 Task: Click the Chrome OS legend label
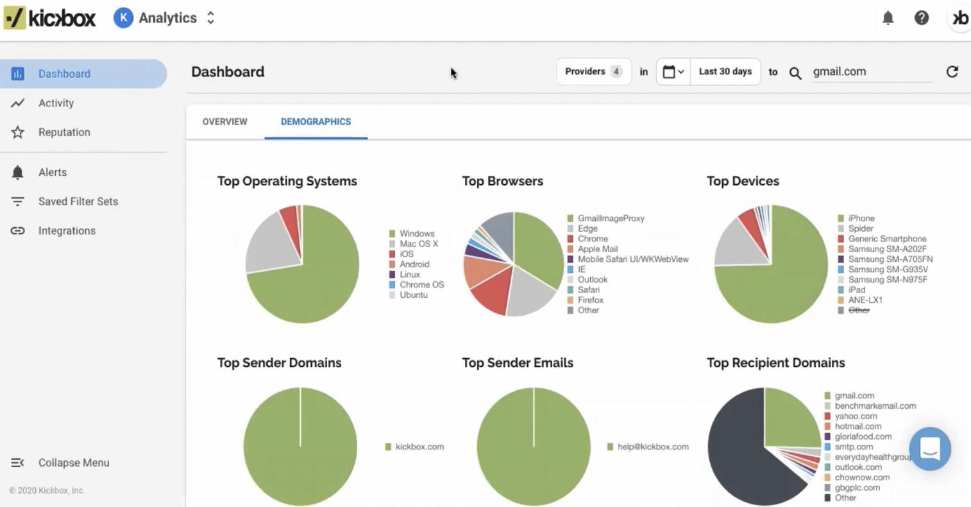point(421,285)
